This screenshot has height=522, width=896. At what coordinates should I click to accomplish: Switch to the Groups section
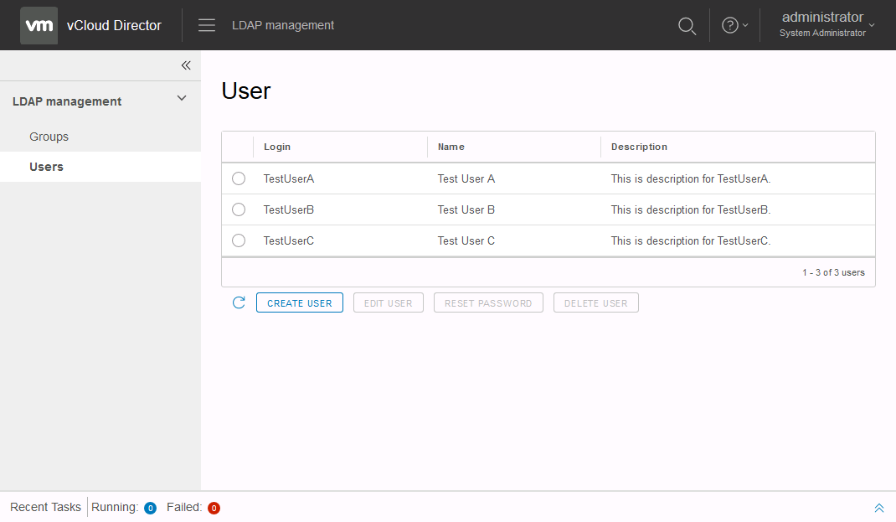49,136
